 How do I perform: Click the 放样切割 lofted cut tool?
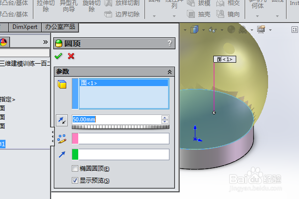122,3
